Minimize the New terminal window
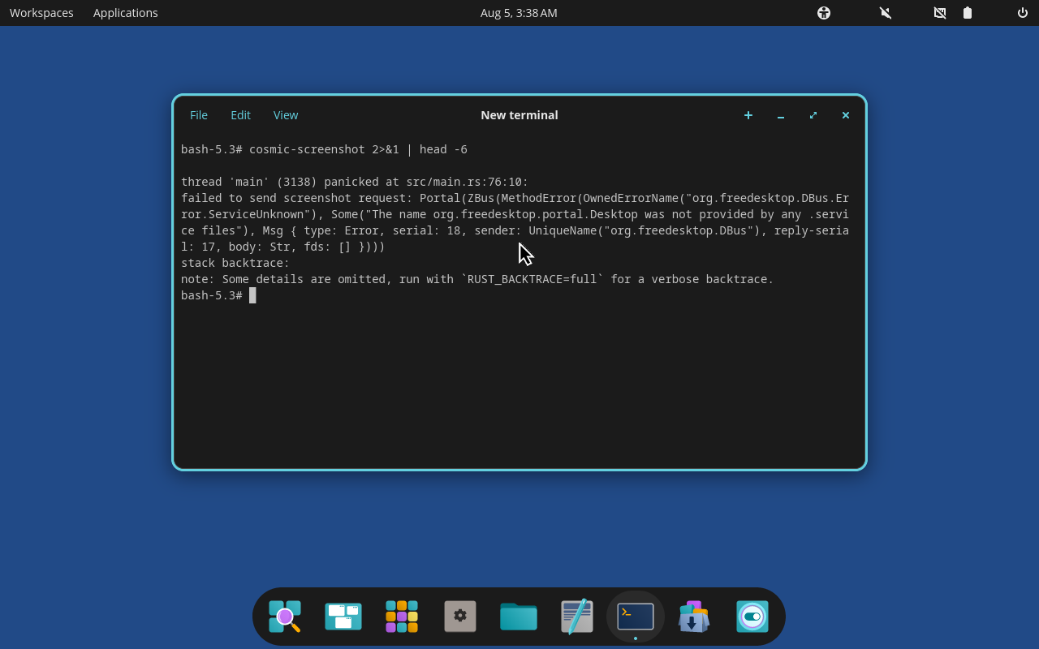1039x649 pixels. click(781, 115)
